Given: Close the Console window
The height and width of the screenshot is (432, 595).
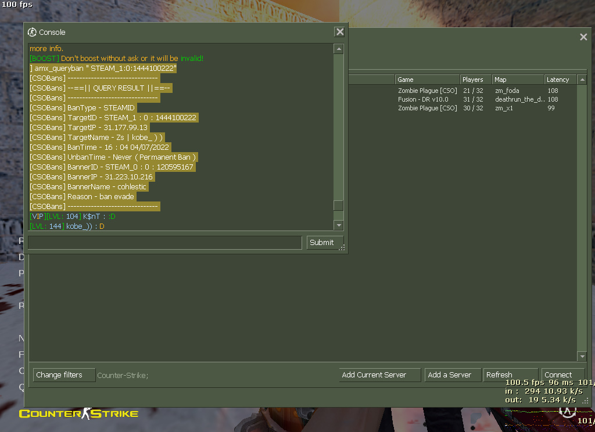Looking at the screenshot, I should pos(339,32).
